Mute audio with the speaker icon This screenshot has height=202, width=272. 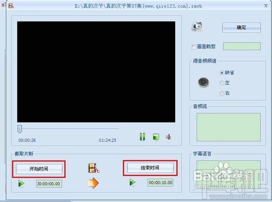(169, 137)
